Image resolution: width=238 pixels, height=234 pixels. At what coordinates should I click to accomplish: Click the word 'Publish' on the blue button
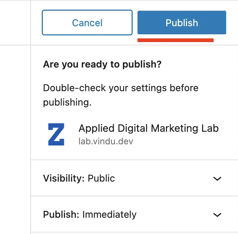[x=181, y=23]
